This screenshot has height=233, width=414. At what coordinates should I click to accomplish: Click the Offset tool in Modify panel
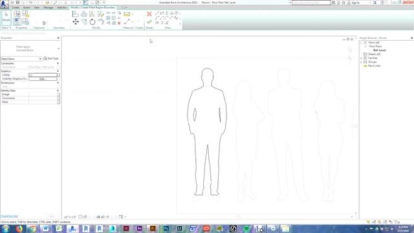84,14
